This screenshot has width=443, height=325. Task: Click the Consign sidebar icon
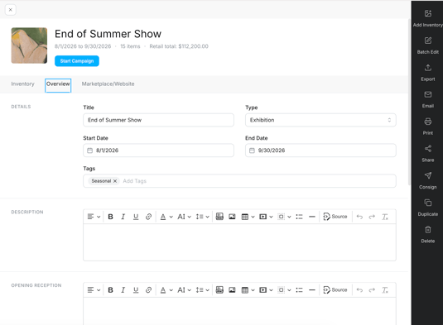point(428,180)
